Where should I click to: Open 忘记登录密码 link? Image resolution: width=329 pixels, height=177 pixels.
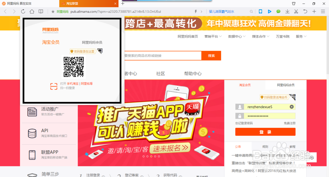coord(244,123)
